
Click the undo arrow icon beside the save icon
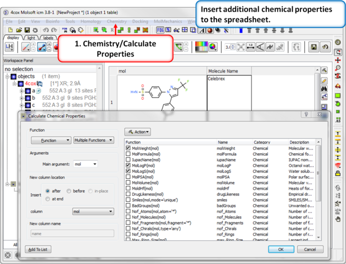point(325,48)
